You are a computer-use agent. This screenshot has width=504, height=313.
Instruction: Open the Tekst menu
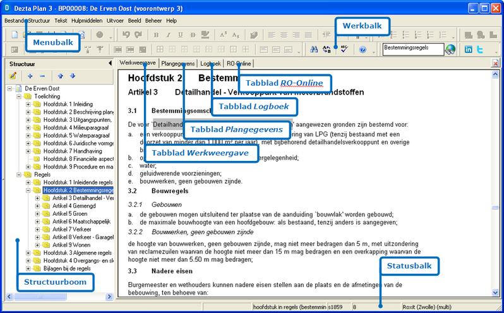tap(61, 21)
